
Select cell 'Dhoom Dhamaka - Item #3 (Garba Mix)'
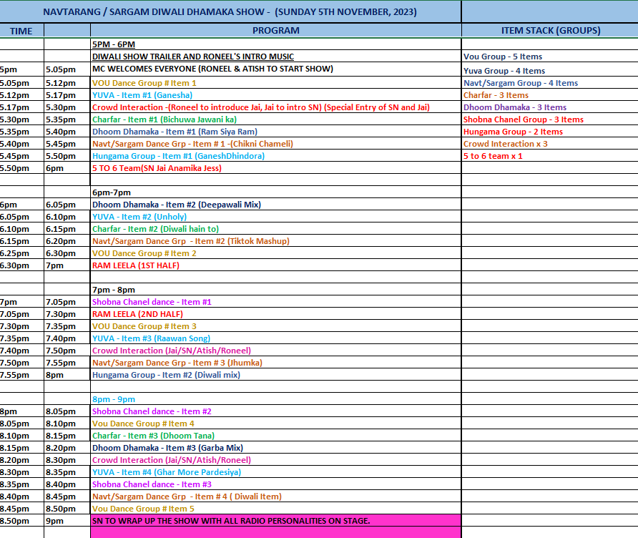(276, 448)
